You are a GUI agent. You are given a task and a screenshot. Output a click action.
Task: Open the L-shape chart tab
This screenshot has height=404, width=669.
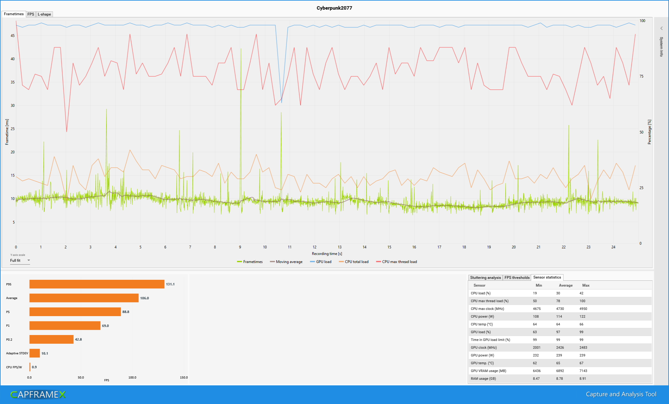click(x=44, y=14)
